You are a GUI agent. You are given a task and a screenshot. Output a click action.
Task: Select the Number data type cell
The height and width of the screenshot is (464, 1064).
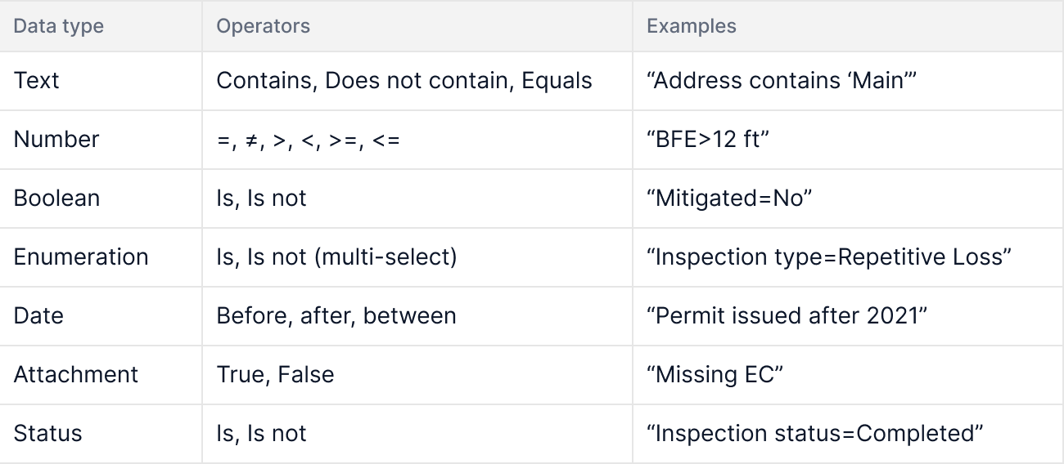[56, 140]
